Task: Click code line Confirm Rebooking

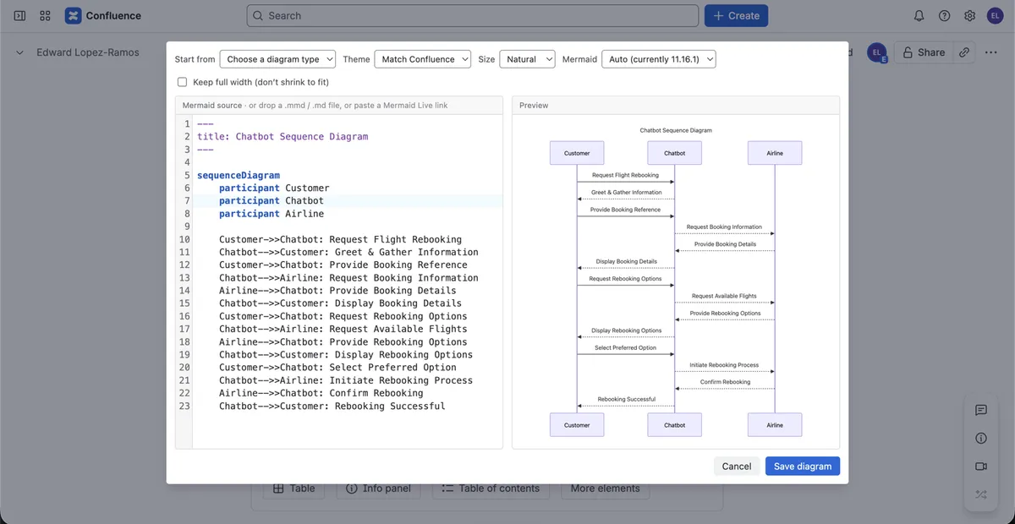Action: (x=321, y=393)
